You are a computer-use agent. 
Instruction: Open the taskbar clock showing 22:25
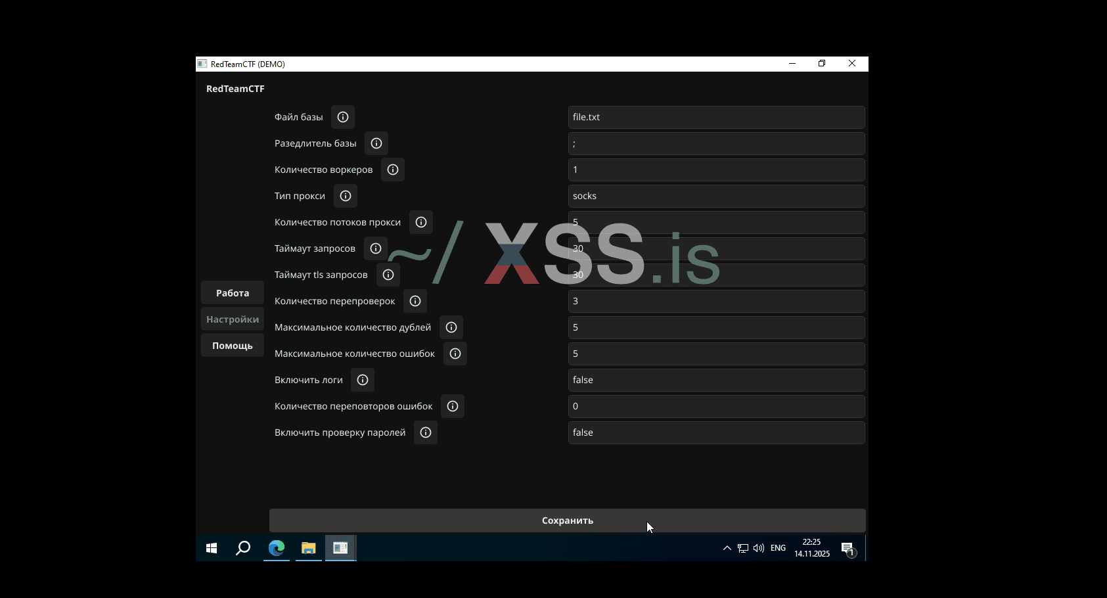[x=812, y=548]
